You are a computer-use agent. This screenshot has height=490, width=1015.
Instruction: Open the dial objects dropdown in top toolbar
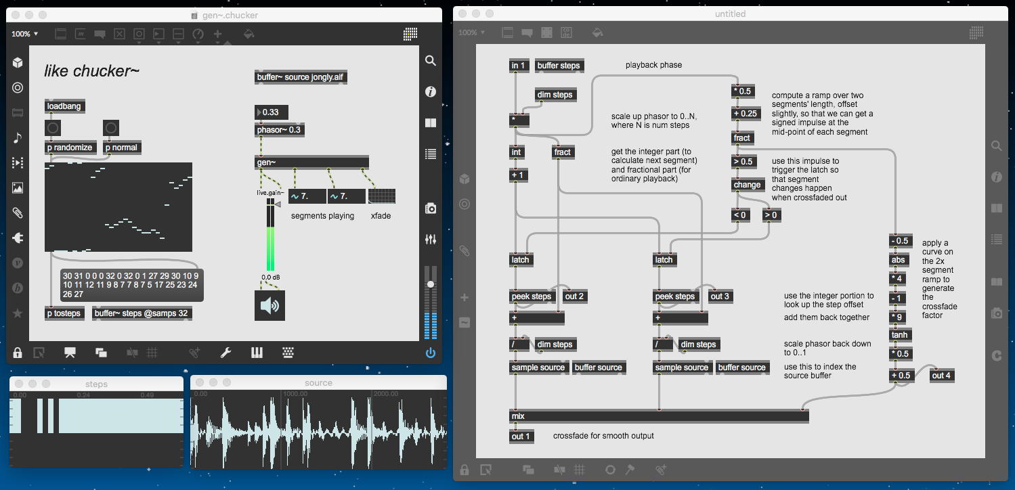coord(198,33)
